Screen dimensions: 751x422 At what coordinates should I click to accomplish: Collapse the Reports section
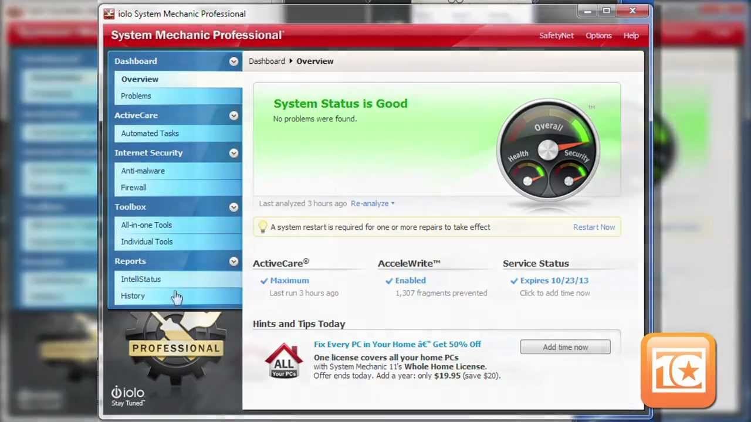click(x=234, y=261)
